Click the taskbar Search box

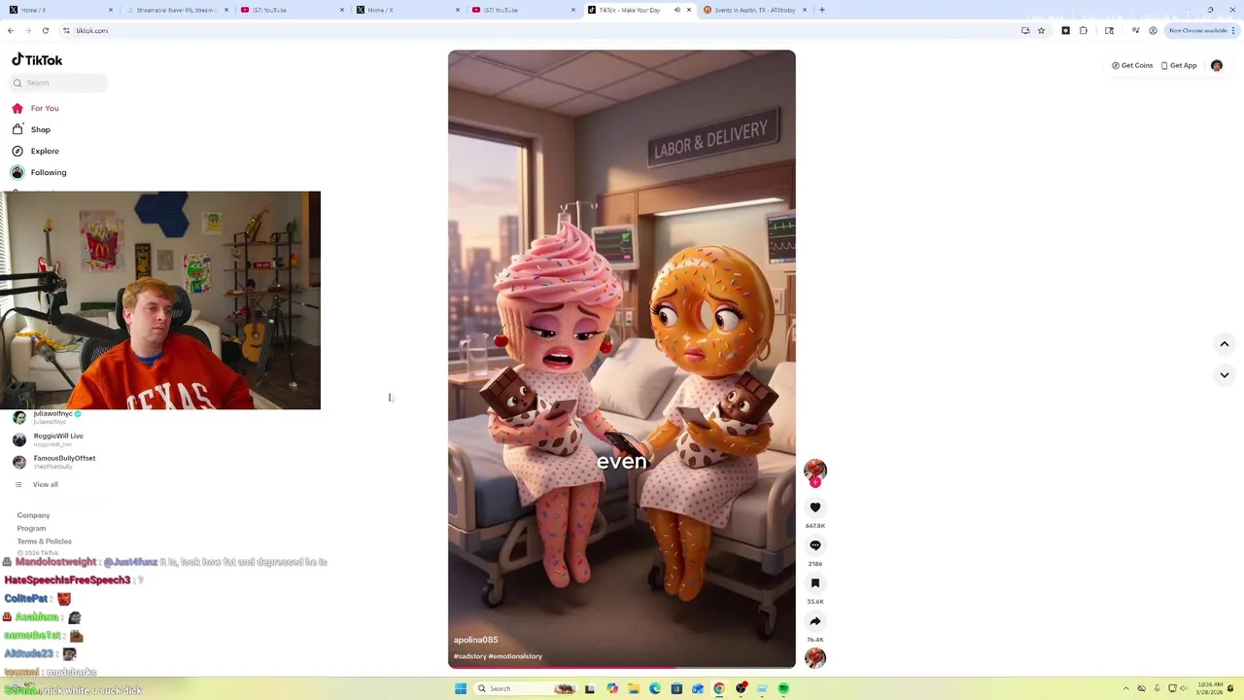(526, 688)
